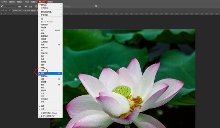Show the 历史记录 (History) panel

[51, 53]
